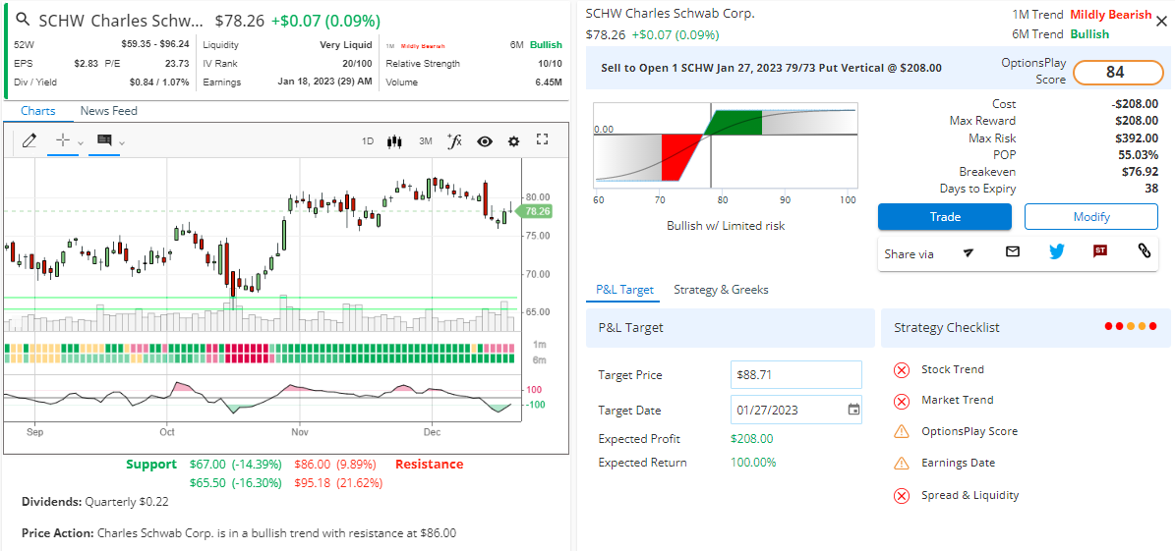Open the Target Date calendar picker
The height and width of the screenshot is (551, 1175).
(x=852, y=410)
